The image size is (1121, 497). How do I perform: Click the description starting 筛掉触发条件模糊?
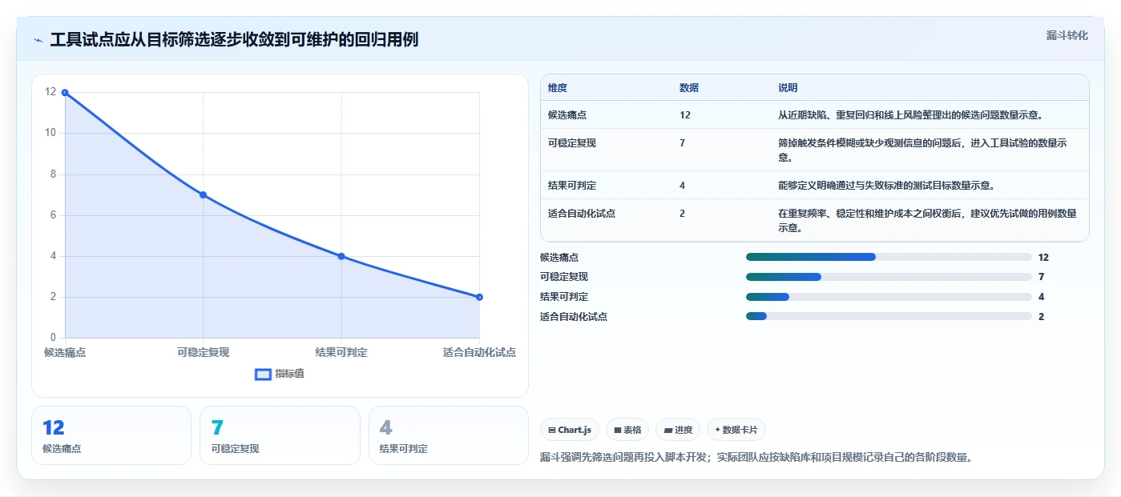pyautogui.click(x=923, y=150)
